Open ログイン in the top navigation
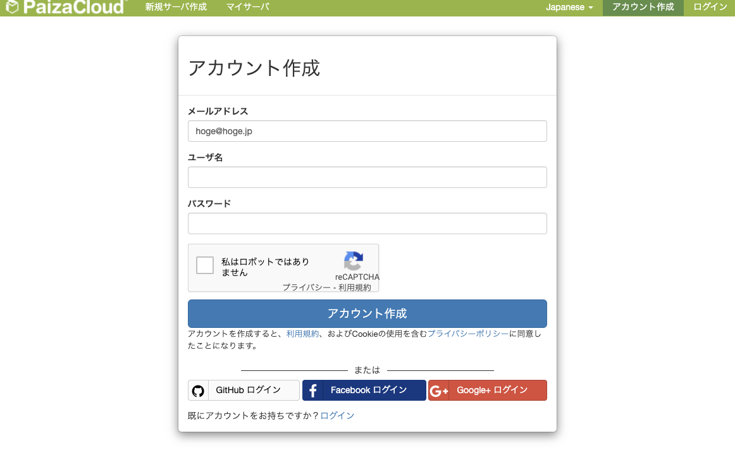Image resolution: width=735 pixels, height=452 pixels. [710, 7]
